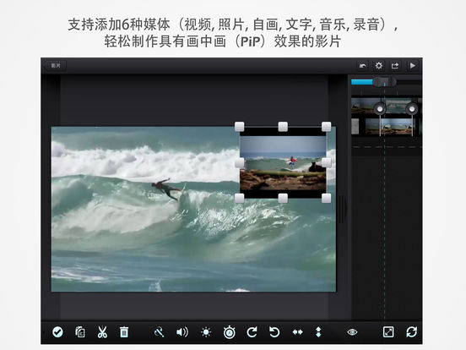Image resolution: width=466 pixels, height=350 pixels.
Task: Open the effects wand tool
Action: pyautogui.click(x=160, y=332)
